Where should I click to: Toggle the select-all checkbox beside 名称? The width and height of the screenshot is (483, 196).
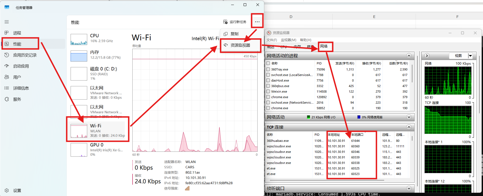[x=268, y=63]
